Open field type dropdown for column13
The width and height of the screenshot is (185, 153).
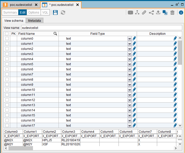(130, 105)
